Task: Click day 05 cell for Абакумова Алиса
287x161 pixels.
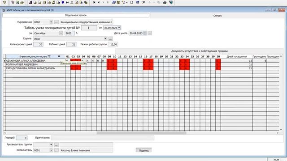Action: coord(89,61)
